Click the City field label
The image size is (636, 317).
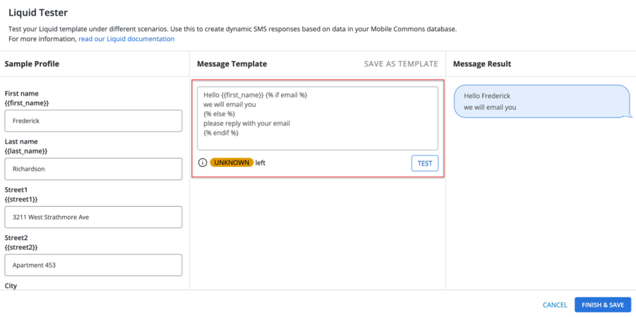click(12, 286)
